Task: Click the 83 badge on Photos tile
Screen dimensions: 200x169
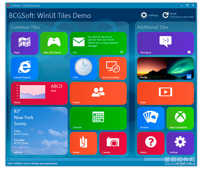Action: click(189, 77)
